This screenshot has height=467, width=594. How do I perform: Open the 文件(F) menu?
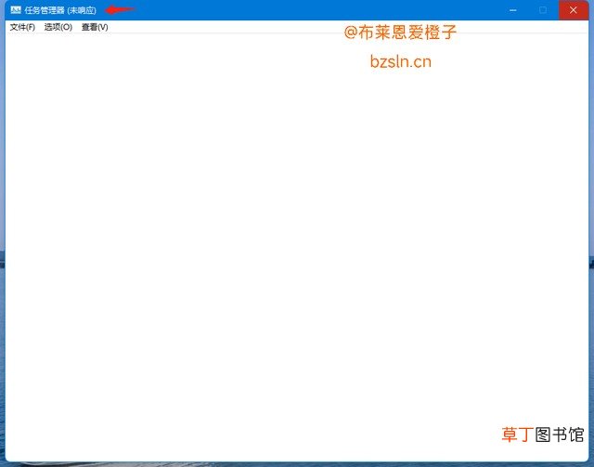click(x=22, y=27)
